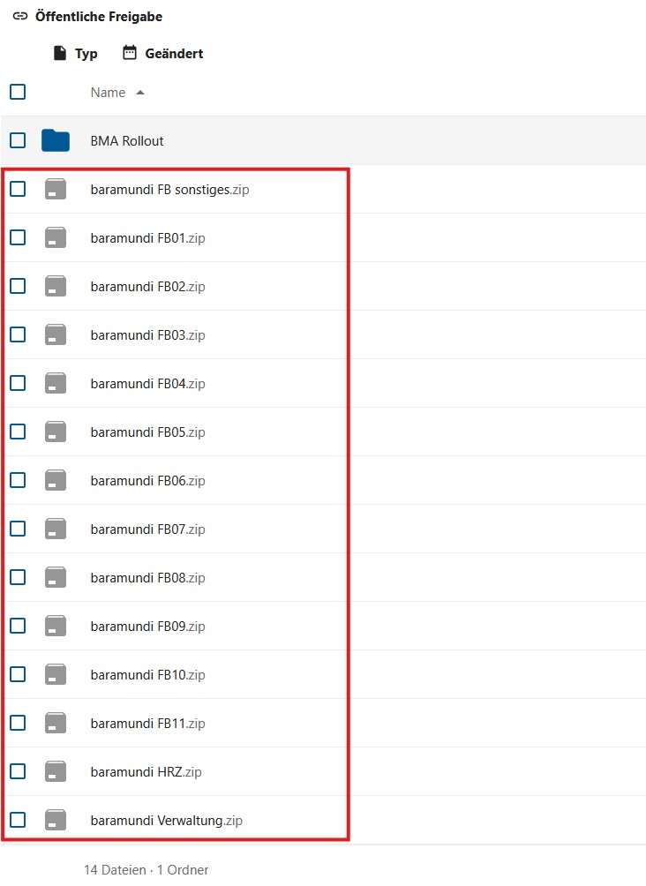Click the archive icon for baramundi FB11.zip
The height and width of the screenshot is (886, 646).
56,724
